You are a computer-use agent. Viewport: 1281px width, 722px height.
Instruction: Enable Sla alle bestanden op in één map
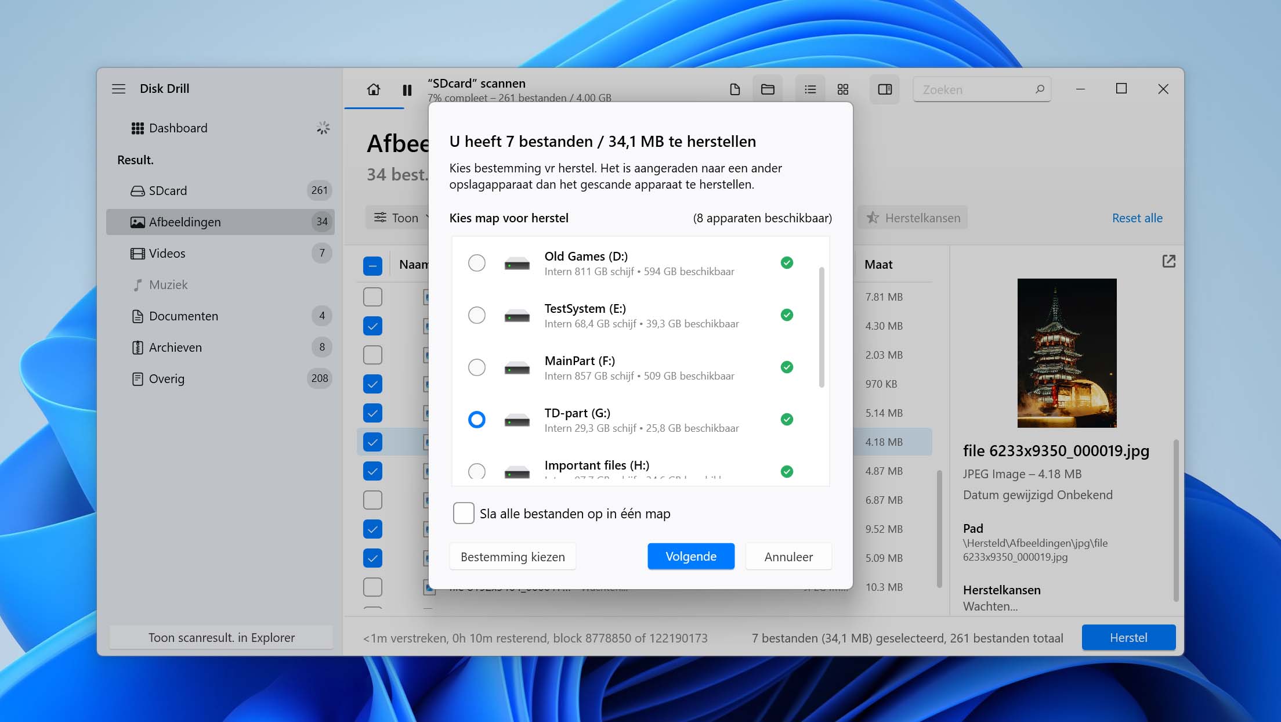464,513
